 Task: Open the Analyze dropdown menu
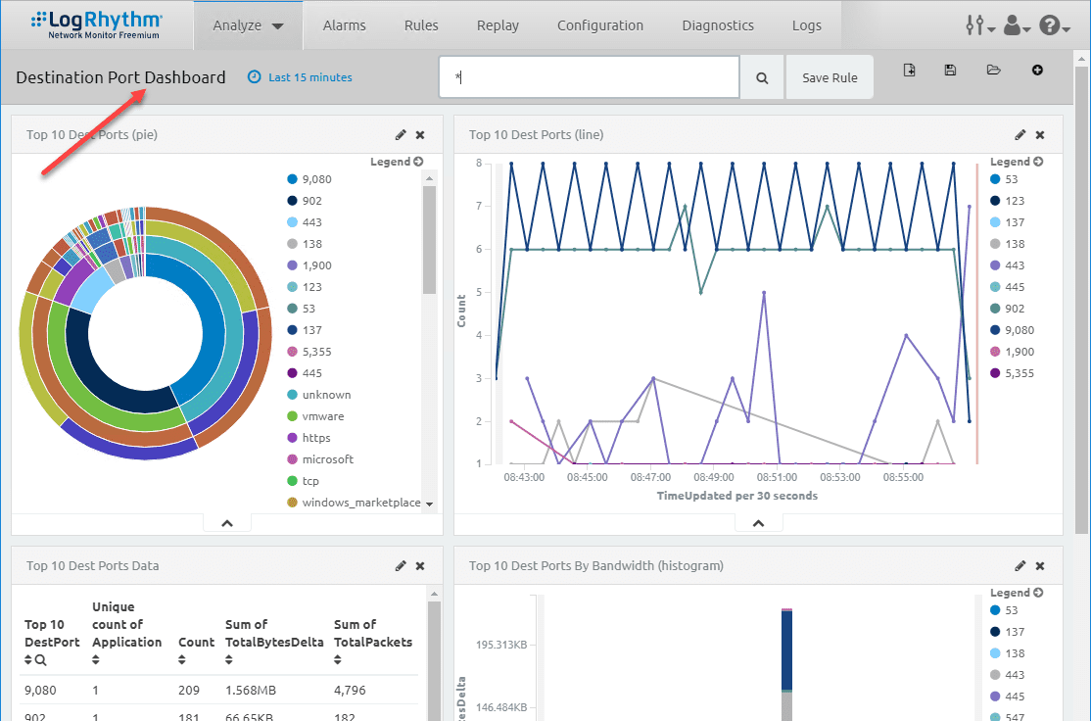(248, 25)
